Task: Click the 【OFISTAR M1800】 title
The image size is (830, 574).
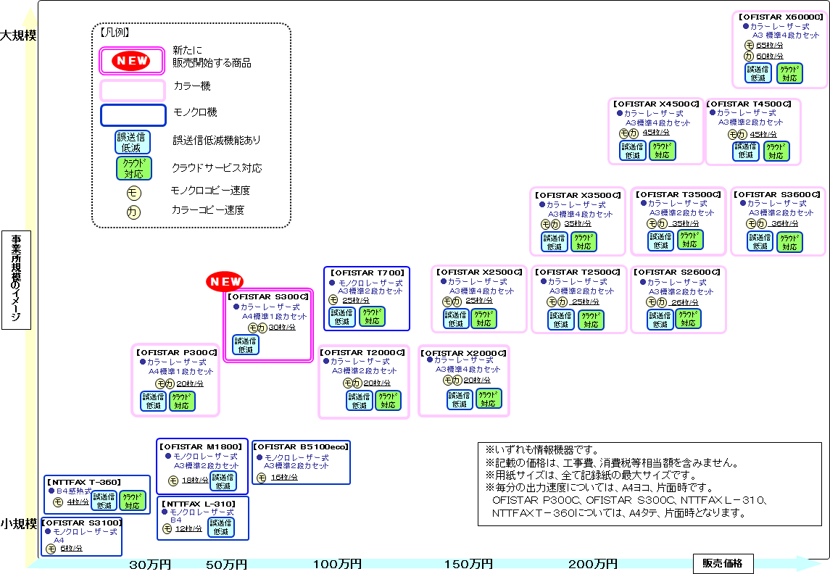Action: pos(201,446)
